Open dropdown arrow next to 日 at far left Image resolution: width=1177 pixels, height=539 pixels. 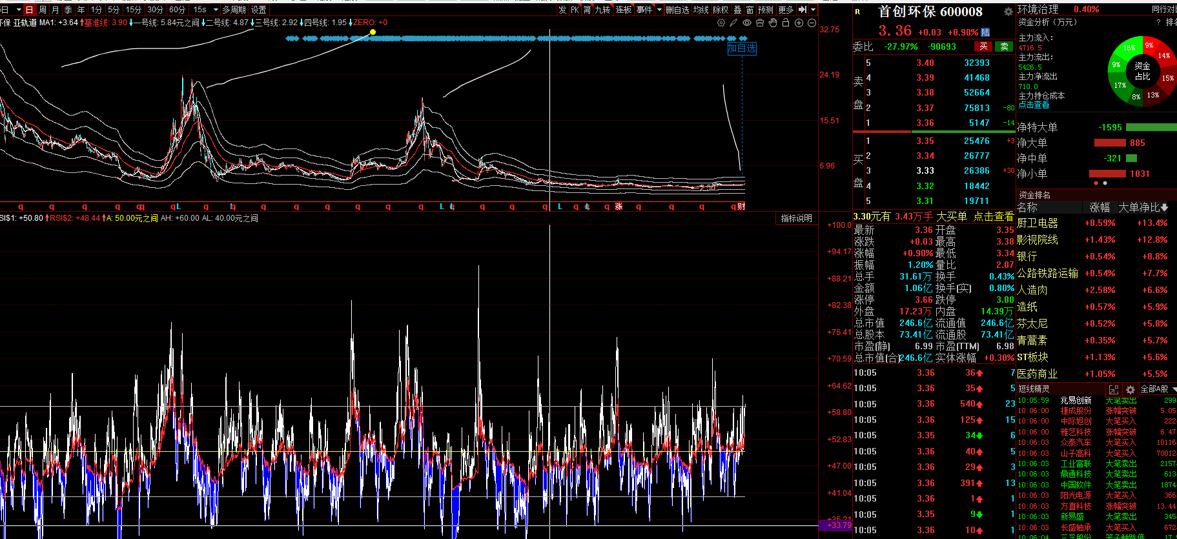pos(17,10)
